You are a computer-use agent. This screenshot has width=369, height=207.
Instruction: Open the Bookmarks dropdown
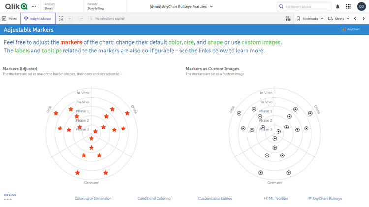coord(310,19)
